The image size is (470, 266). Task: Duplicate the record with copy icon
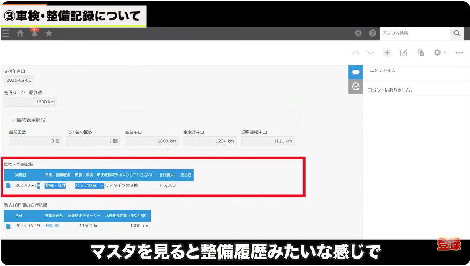(421, 52)
